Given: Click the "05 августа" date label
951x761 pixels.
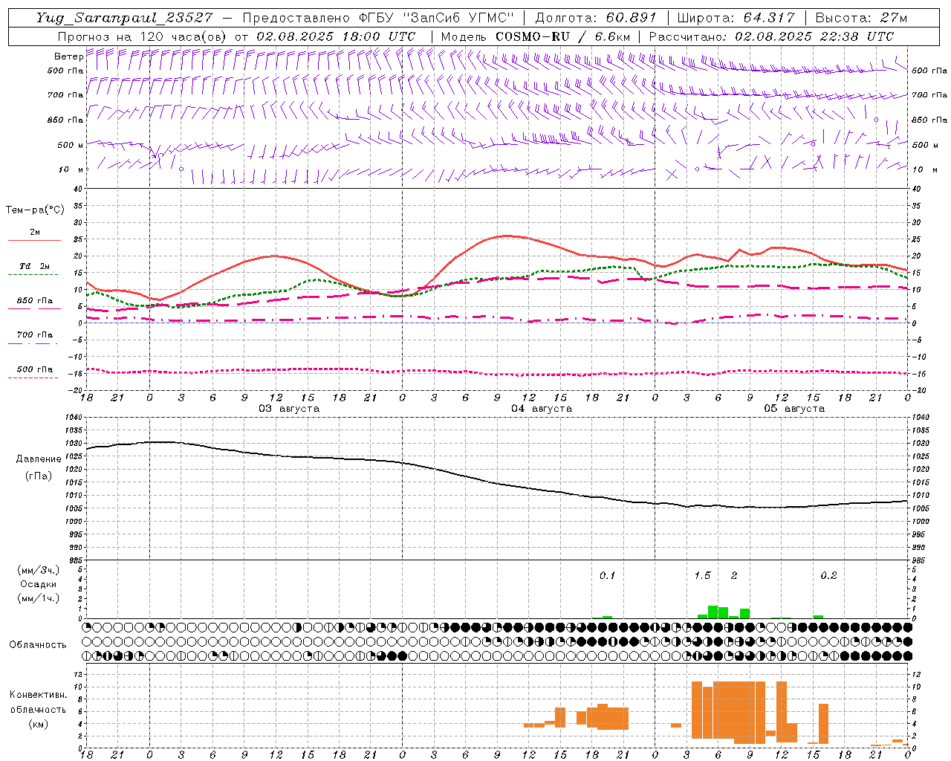Looking at the screenshot, I should 794,409.
